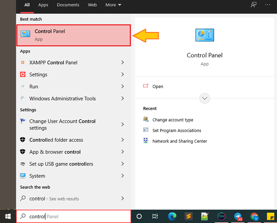The width and height of the screenshot is (277, 223).
Task: Click the Cortana circle icon
Action: [x=139, y=216]
